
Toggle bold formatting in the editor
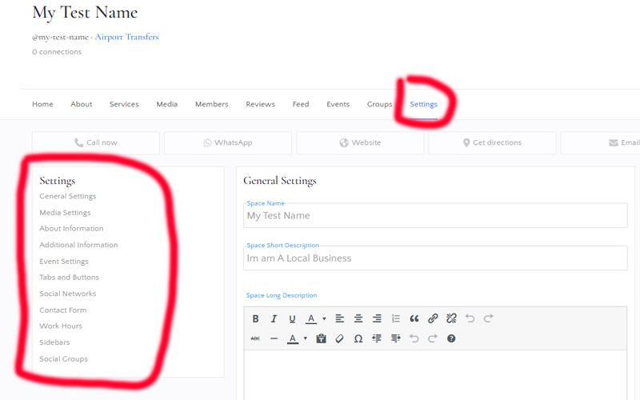[x=255, y=318]
